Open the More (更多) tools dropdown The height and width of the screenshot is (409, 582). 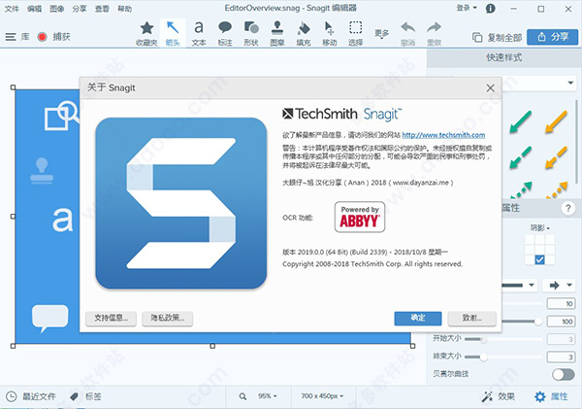[381, 34]
